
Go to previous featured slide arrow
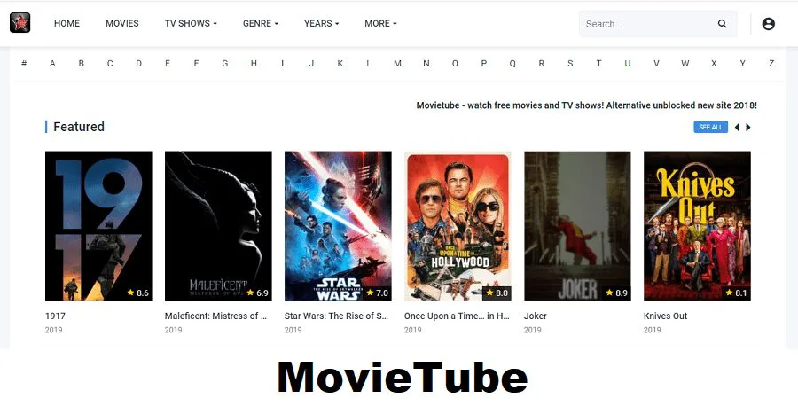pos(737,127)
